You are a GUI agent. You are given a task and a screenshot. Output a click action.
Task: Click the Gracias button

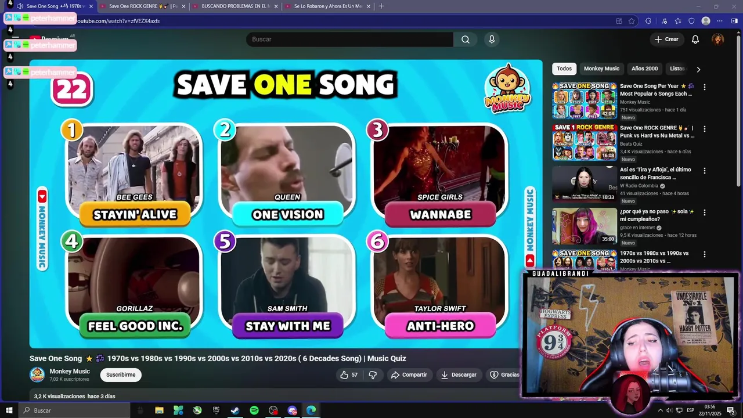504,375
